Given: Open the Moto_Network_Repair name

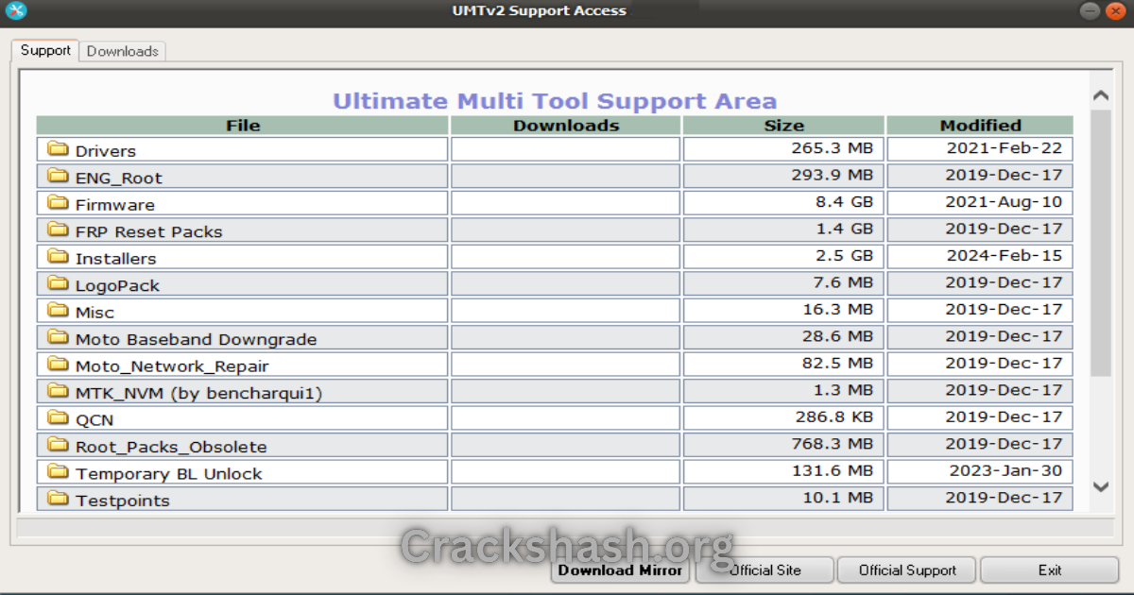Looking at the screenshot, I should pos(172,366).
